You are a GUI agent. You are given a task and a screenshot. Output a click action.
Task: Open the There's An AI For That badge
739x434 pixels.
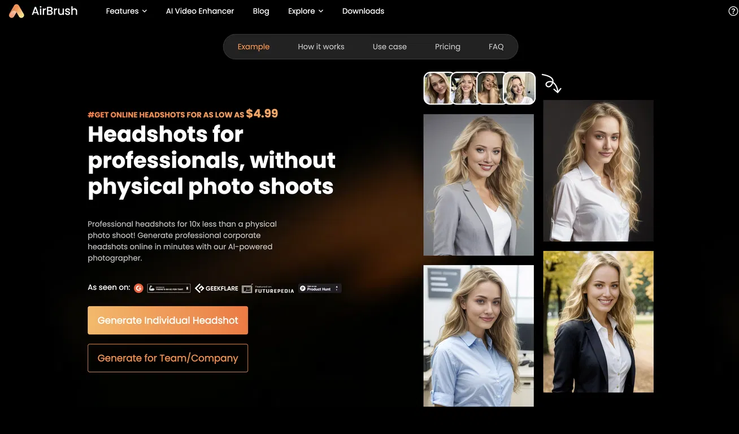(x=169, y=288)
